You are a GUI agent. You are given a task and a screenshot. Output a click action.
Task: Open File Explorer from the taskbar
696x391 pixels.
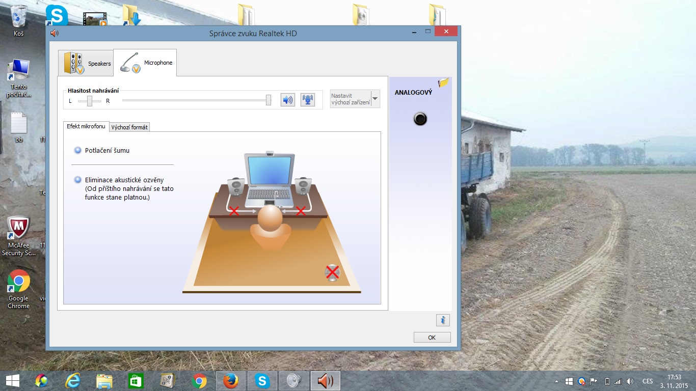(x=104, y=381)
